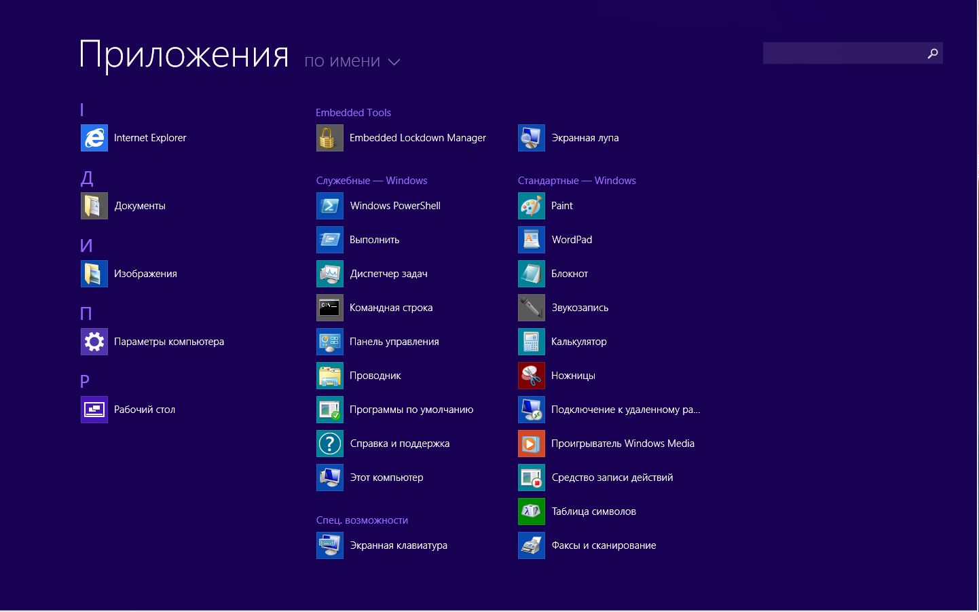Click the 'Таблица символов' label text
The width and height of the screenshot is (979, 612).
click(594, 511)
